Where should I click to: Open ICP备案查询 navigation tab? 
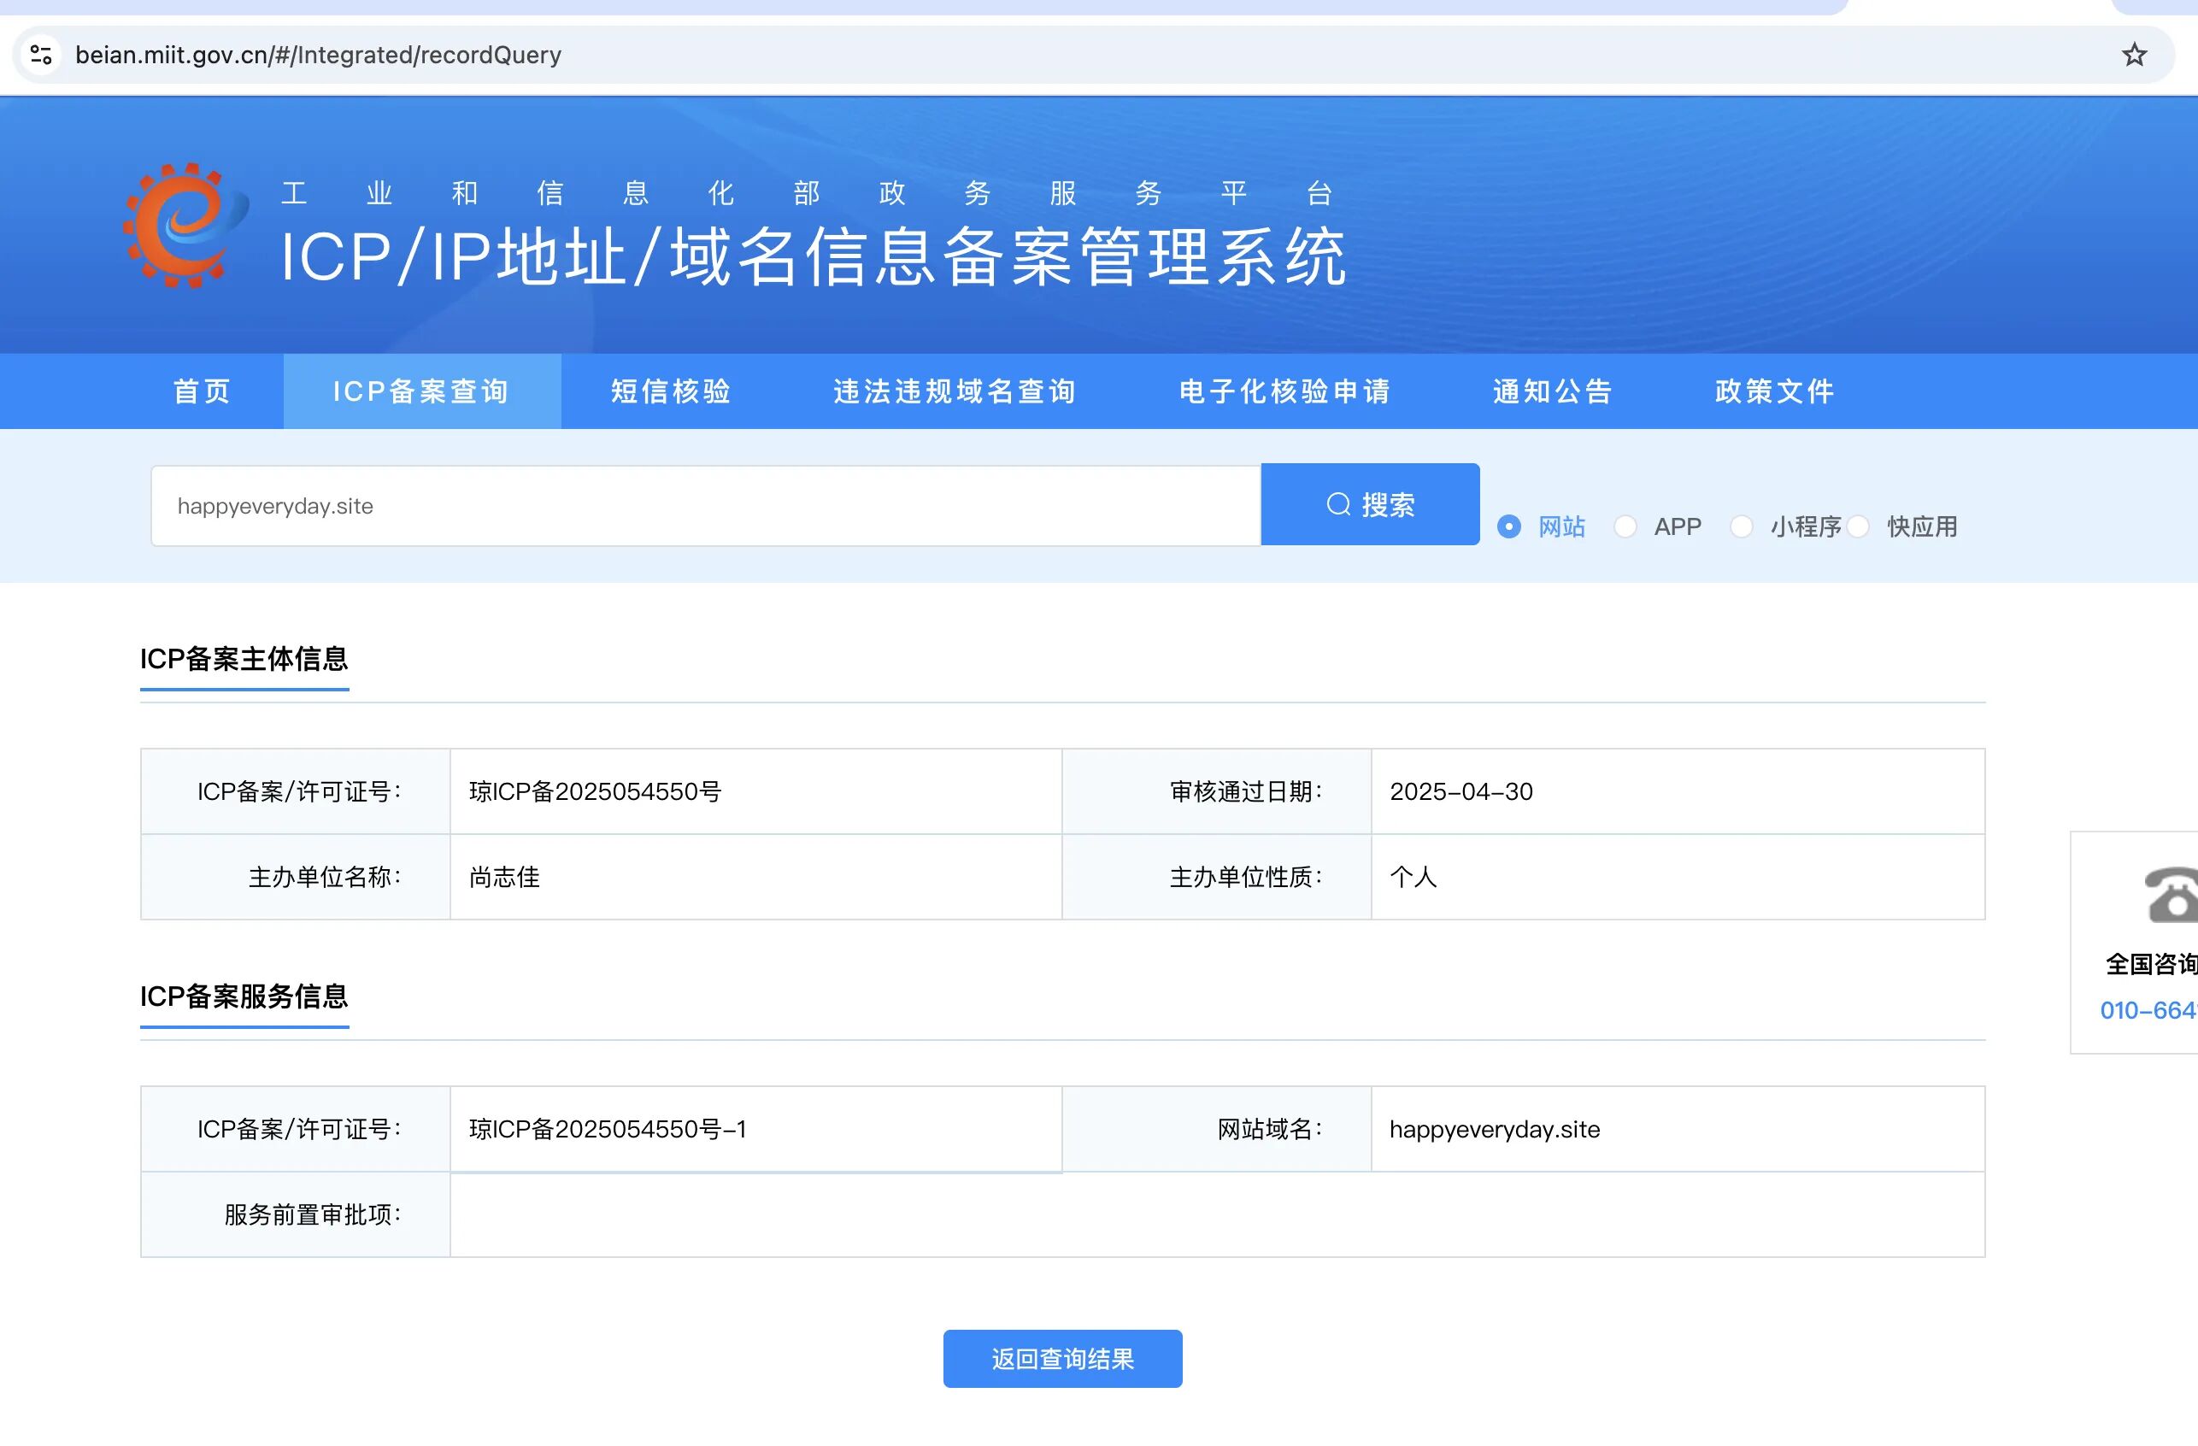point(421,391)
